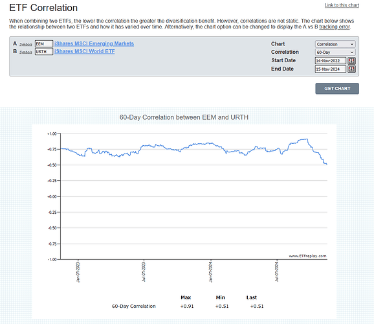Follow the 'Link to this chart' link
Screen dimensions: 374x324
click(x=342, y=5)
